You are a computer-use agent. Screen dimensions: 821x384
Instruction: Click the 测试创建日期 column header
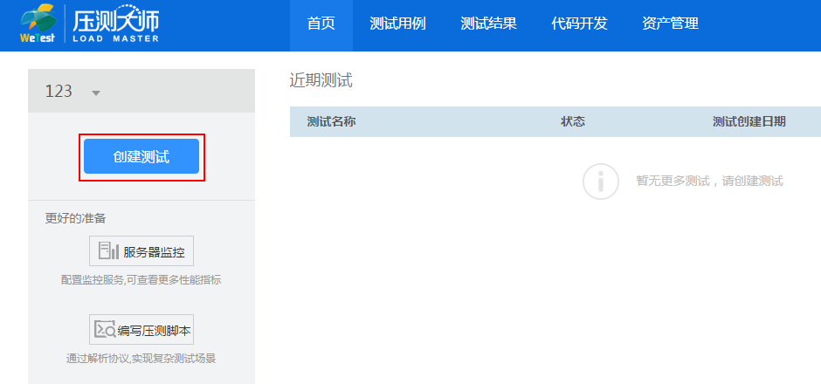point(749,122)
